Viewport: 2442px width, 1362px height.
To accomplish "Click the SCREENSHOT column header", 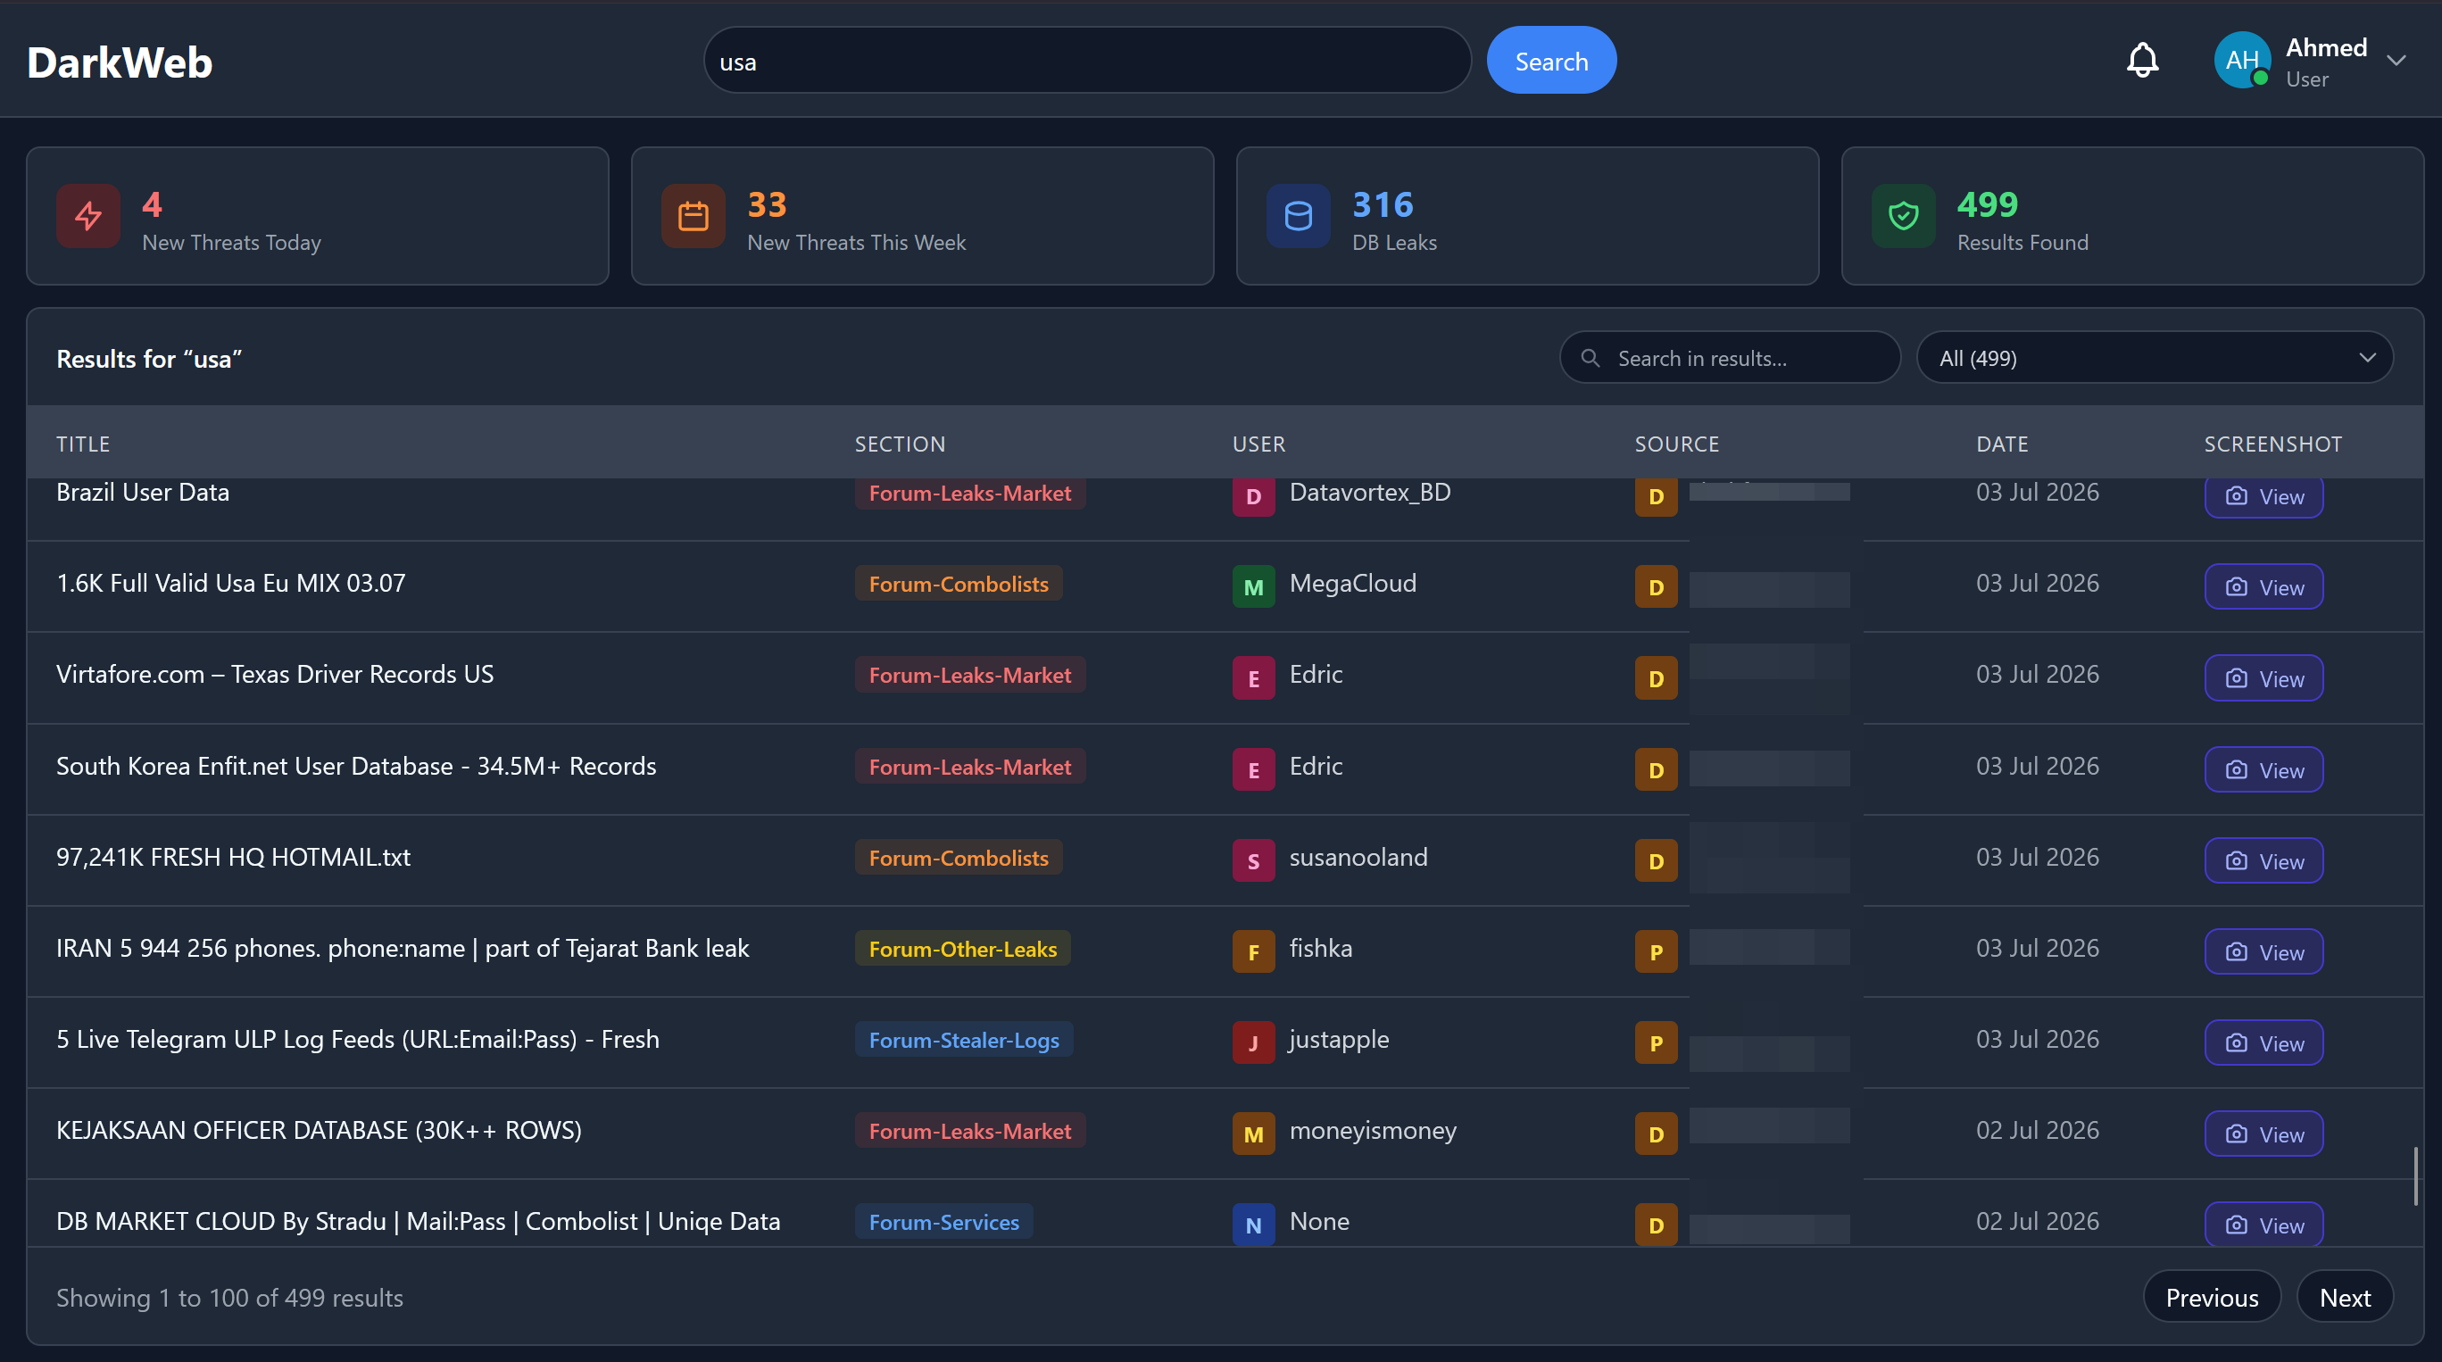I will point(2272,444).
